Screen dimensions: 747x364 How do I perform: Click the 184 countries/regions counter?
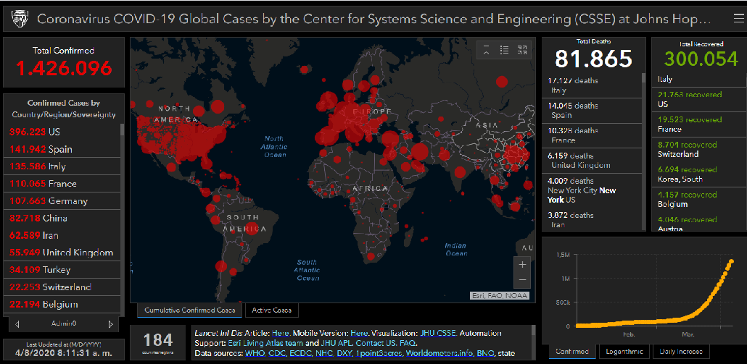point(157,342)
